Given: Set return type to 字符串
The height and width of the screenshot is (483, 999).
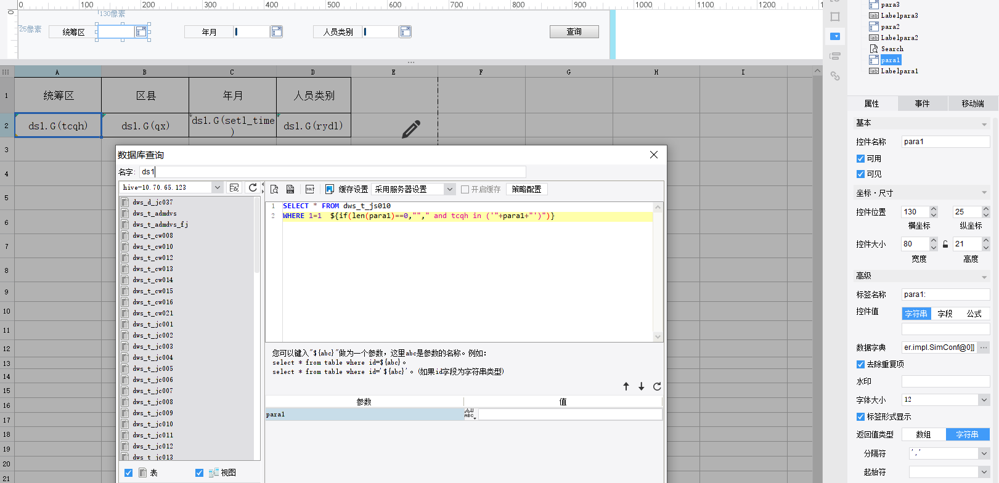Looking at the screenshot, I should [x=968, y=434].
